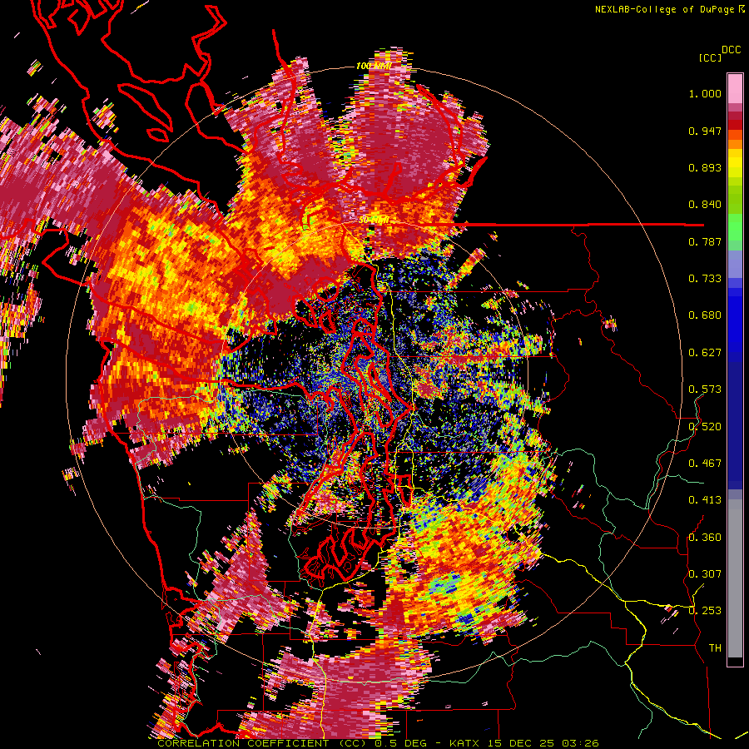Click the 0.947 scale value
Screen dimensions: 749x749
pyautogui.click(x=705, y=131)
